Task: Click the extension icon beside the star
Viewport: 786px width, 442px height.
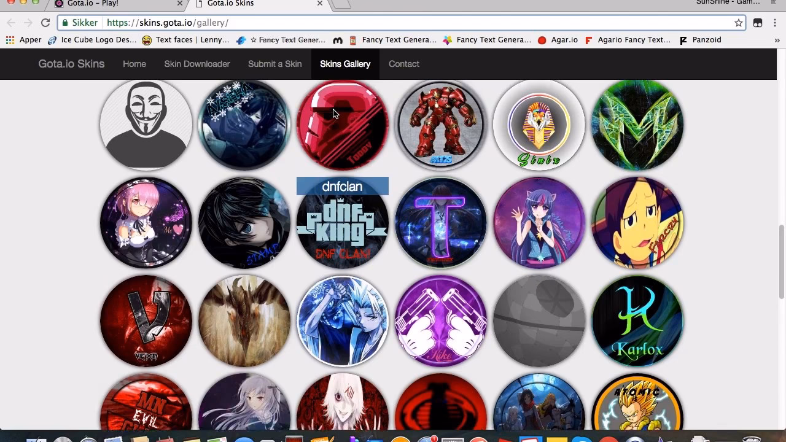Action: 758,23
